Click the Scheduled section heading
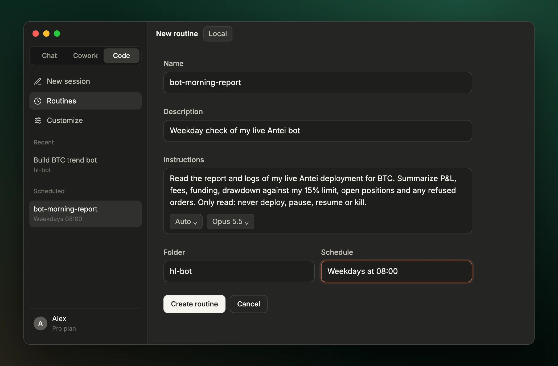558x366 pixels. point(49,191)
